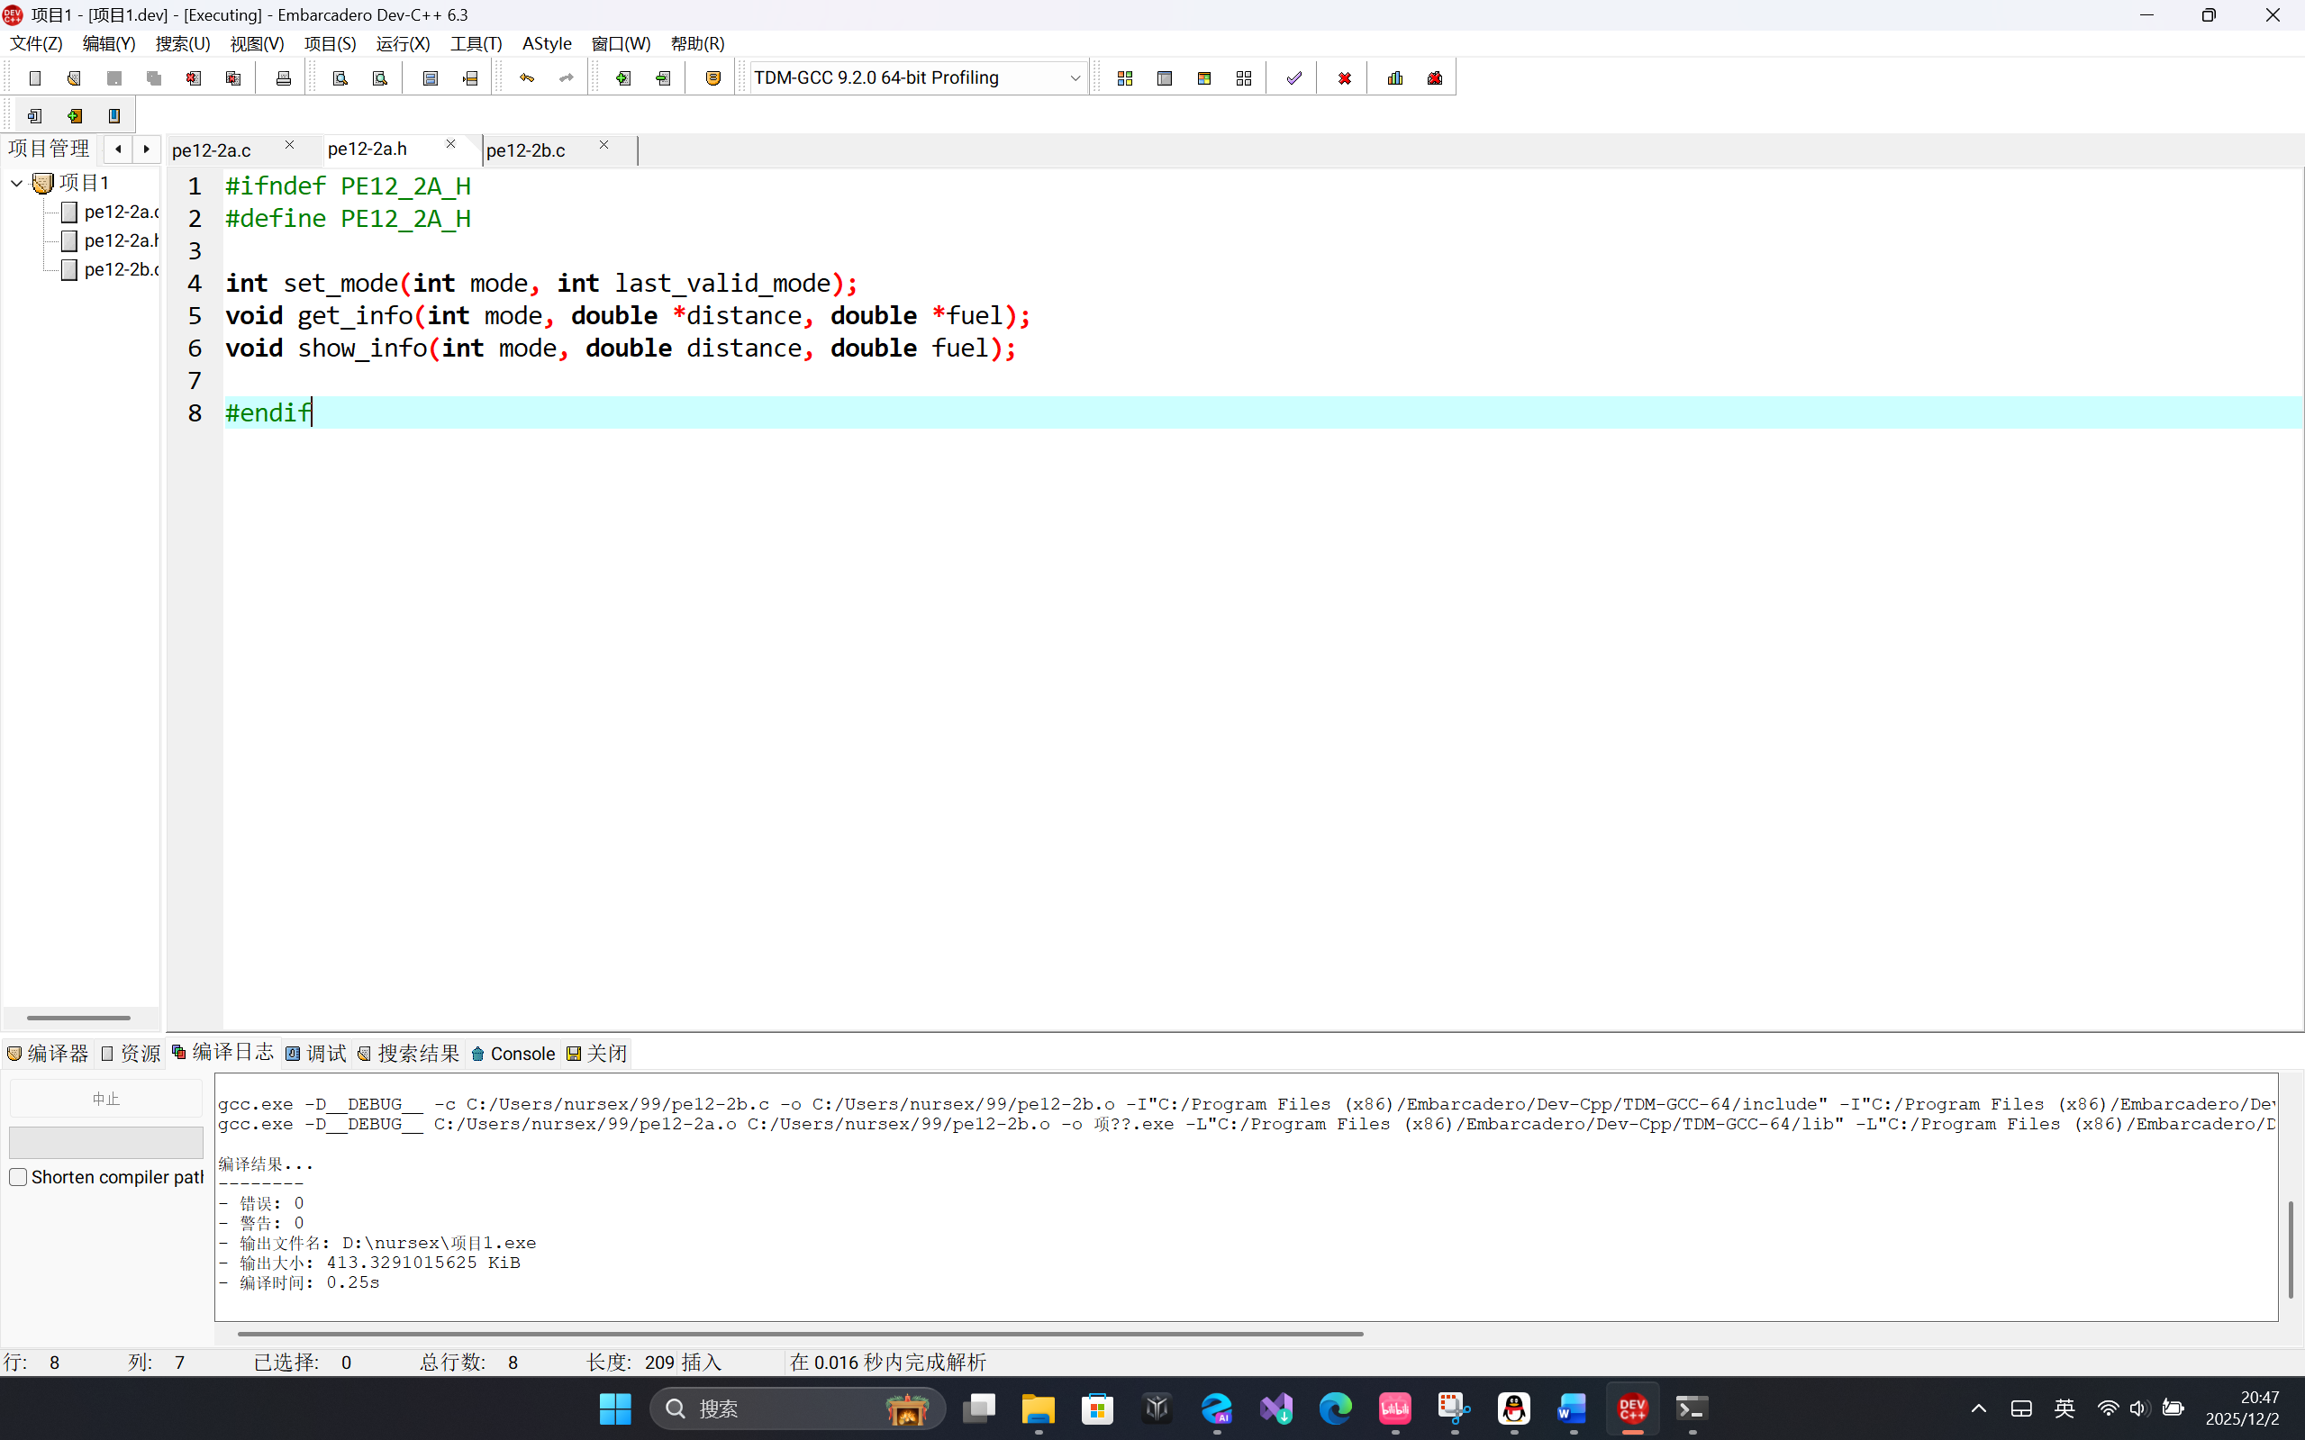Click the purple Syntax check icon

click(1293, 78)
